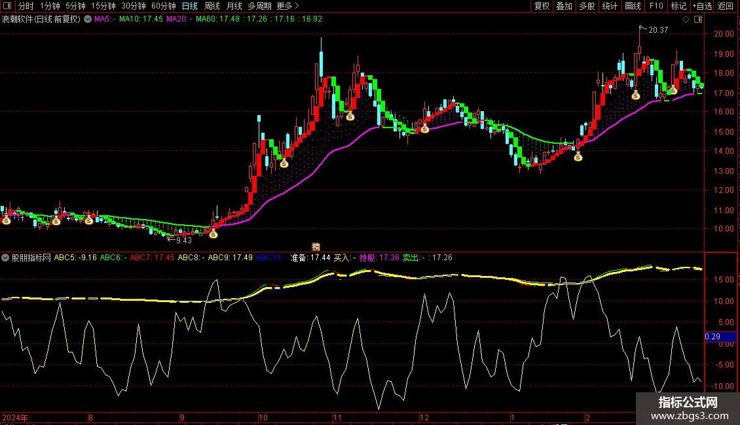Click the 标记 mark button
This screenshot has height=425, width=740.
click(678, 6)
